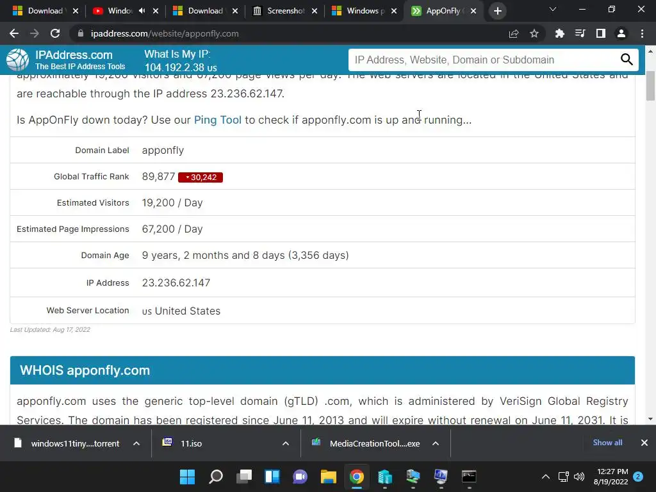Image resolution: width=656 pixels, height=492 pixels.
Task: Click the WHOIS apponfly.com heading
Action: tap(85, 370)
